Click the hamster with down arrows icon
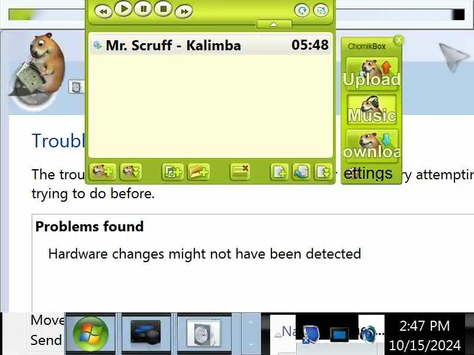The height and width of the screenshot is (355, 474). click(131, 172)
